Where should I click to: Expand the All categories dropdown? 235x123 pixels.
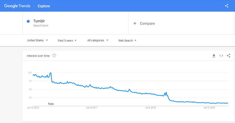[98, 40]
